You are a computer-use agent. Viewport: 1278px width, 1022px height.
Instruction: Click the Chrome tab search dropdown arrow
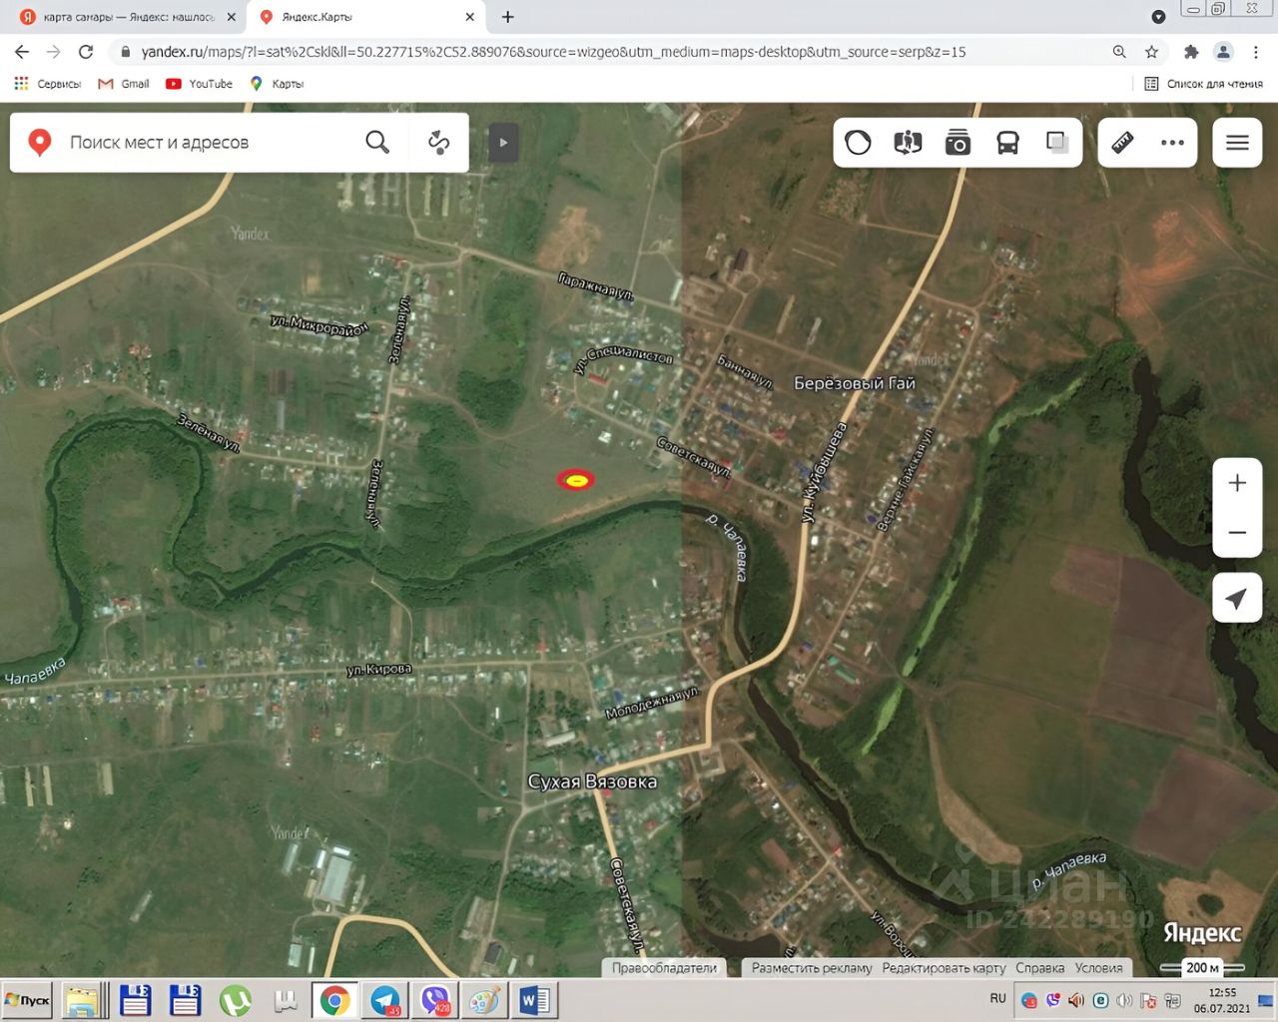pos(1158,17)
